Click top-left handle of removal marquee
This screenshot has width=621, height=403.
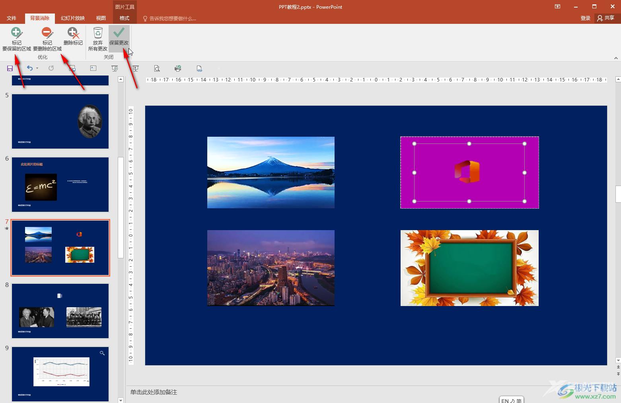(414, 144)
